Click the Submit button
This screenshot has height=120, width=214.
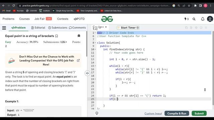coord(199,113)
